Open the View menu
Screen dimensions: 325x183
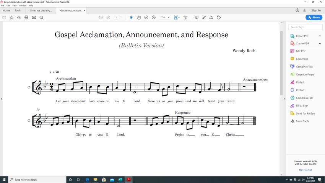click(14, 6)
